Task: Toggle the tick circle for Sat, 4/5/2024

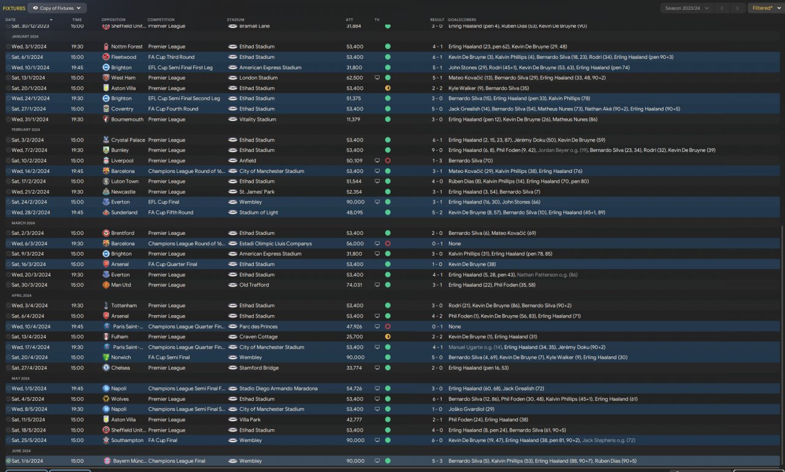Action: (8, 399)
